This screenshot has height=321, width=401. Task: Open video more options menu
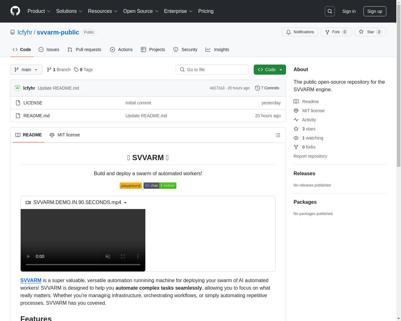tap(138, 256)
